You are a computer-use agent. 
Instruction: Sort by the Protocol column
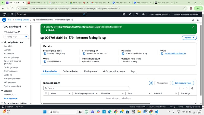pyautogui.click(x=176, y=93)
